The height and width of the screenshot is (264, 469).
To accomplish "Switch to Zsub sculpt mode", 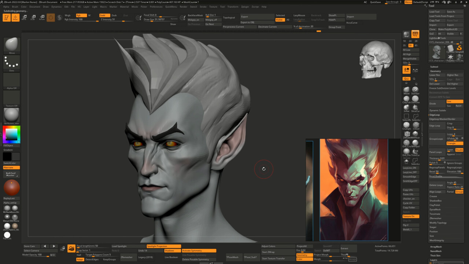I will coord(114,15).
